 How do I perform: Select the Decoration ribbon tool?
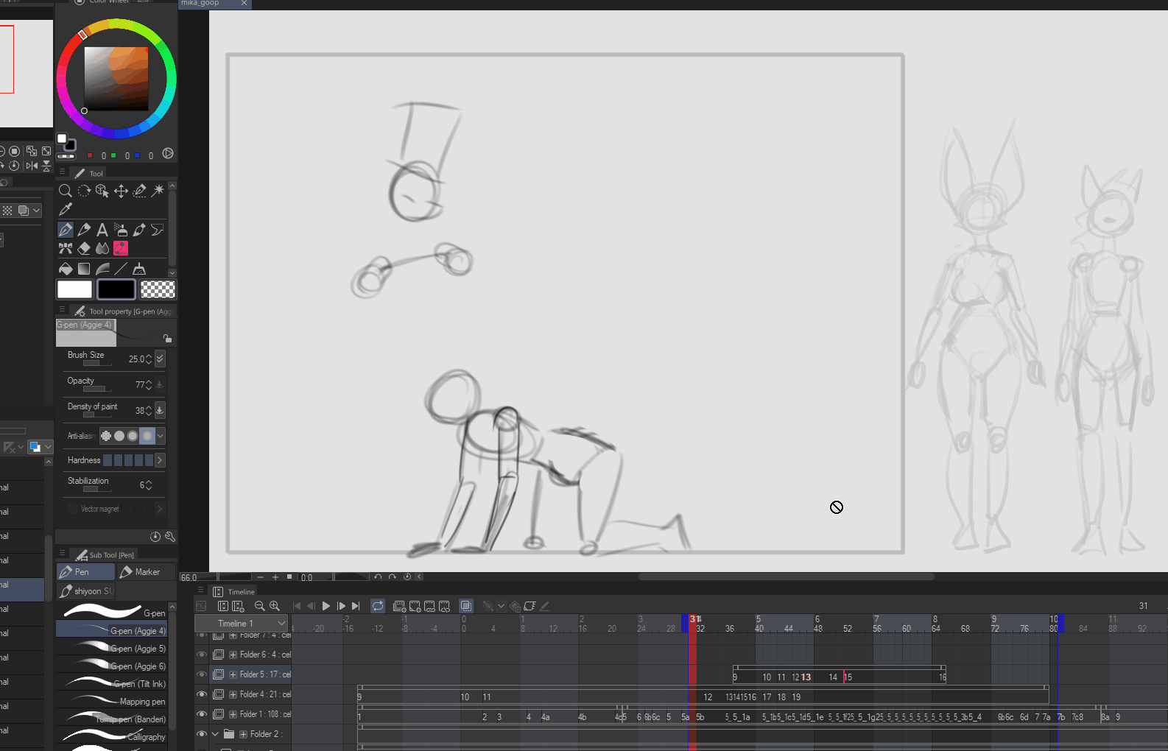(66, 248)
